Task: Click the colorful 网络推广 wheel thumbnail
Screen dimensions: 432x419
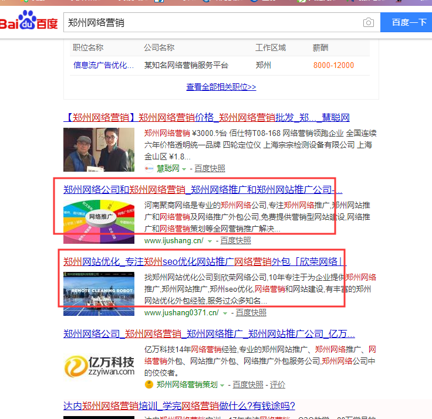Action: (x=99, y=222)
